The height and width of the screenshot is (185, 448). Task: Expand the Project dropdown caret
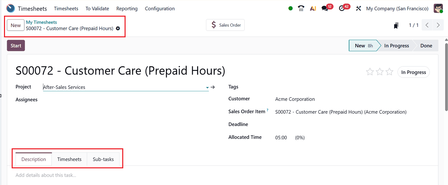[207, 88]
